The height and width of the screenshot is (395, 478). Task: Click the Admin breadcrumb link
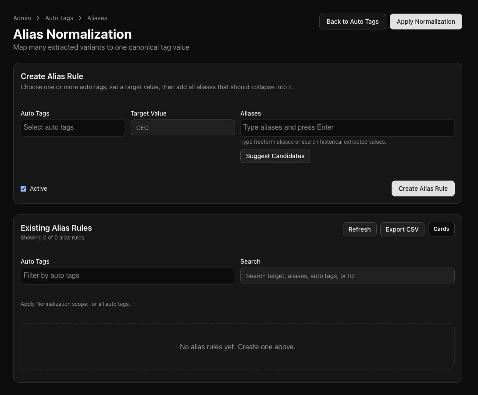tap(22, 18)
